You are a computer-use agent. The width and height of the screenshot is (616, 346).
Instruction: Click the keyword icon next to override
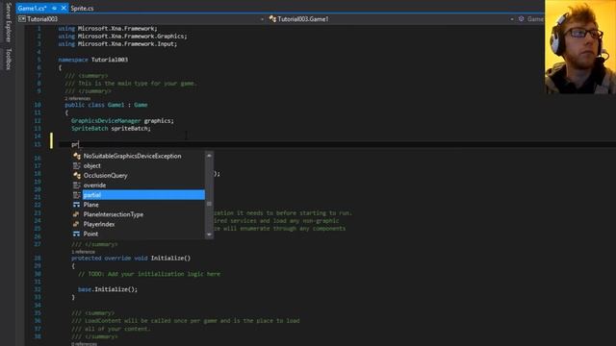(x=77, y=185)
